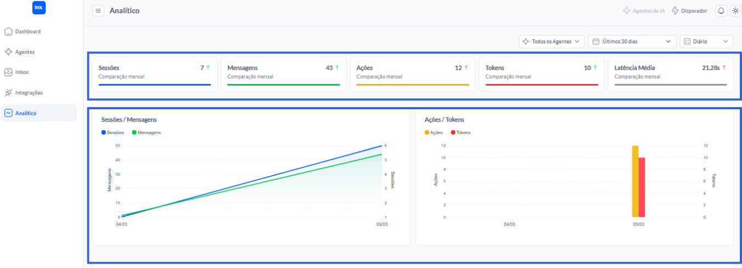The height and width of the screenshot is (268, 742).
Task: Toggle Sessões series in chart legend
Action: pyautogui.click(x=113, y=132)
